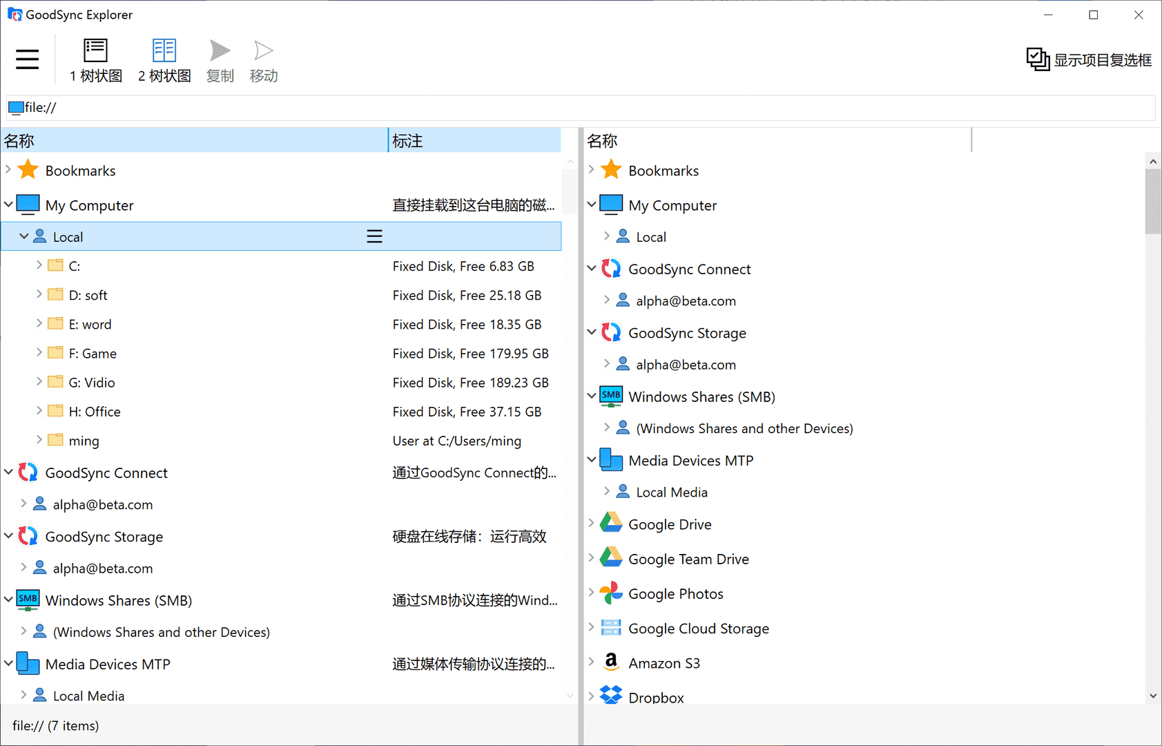Click the 标注 column header
The image size is (1162, 746).
(x=475, y=140)
